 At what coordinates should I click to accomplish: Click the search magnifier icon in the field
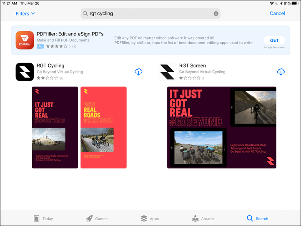(x=85, y=13)
